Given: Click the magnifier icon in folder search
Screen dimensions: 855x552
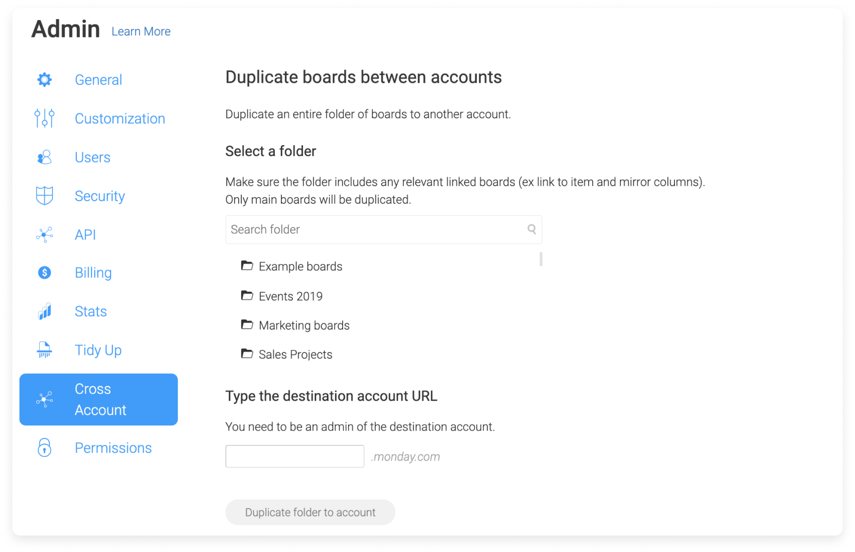Looking at the screenshot, I should 532,229.
